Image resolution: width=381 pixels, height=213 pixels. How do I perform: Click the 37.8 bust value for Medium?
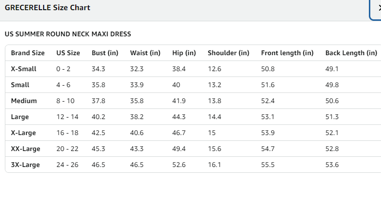pyautogui.click(x=99, y=101)
